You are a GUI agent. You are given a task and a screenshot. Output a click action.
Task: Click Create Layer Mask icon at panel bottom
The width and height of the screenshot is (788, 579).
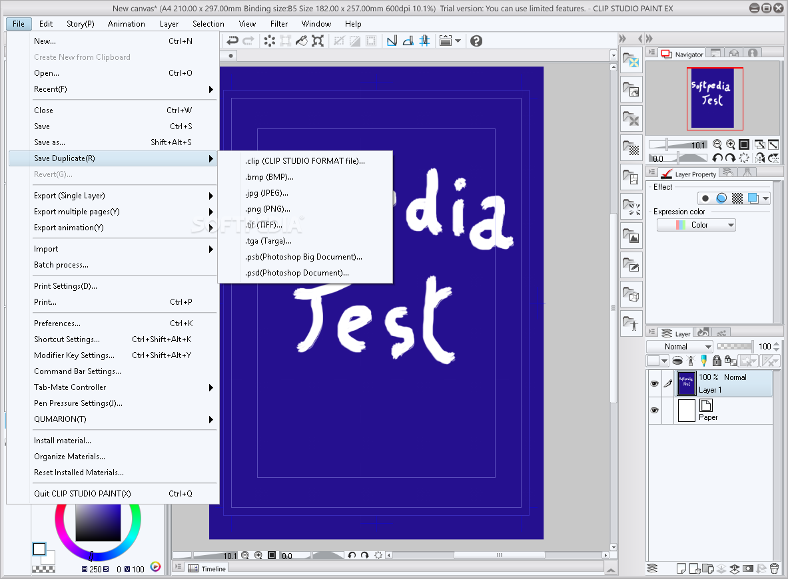tap(748, 568)
